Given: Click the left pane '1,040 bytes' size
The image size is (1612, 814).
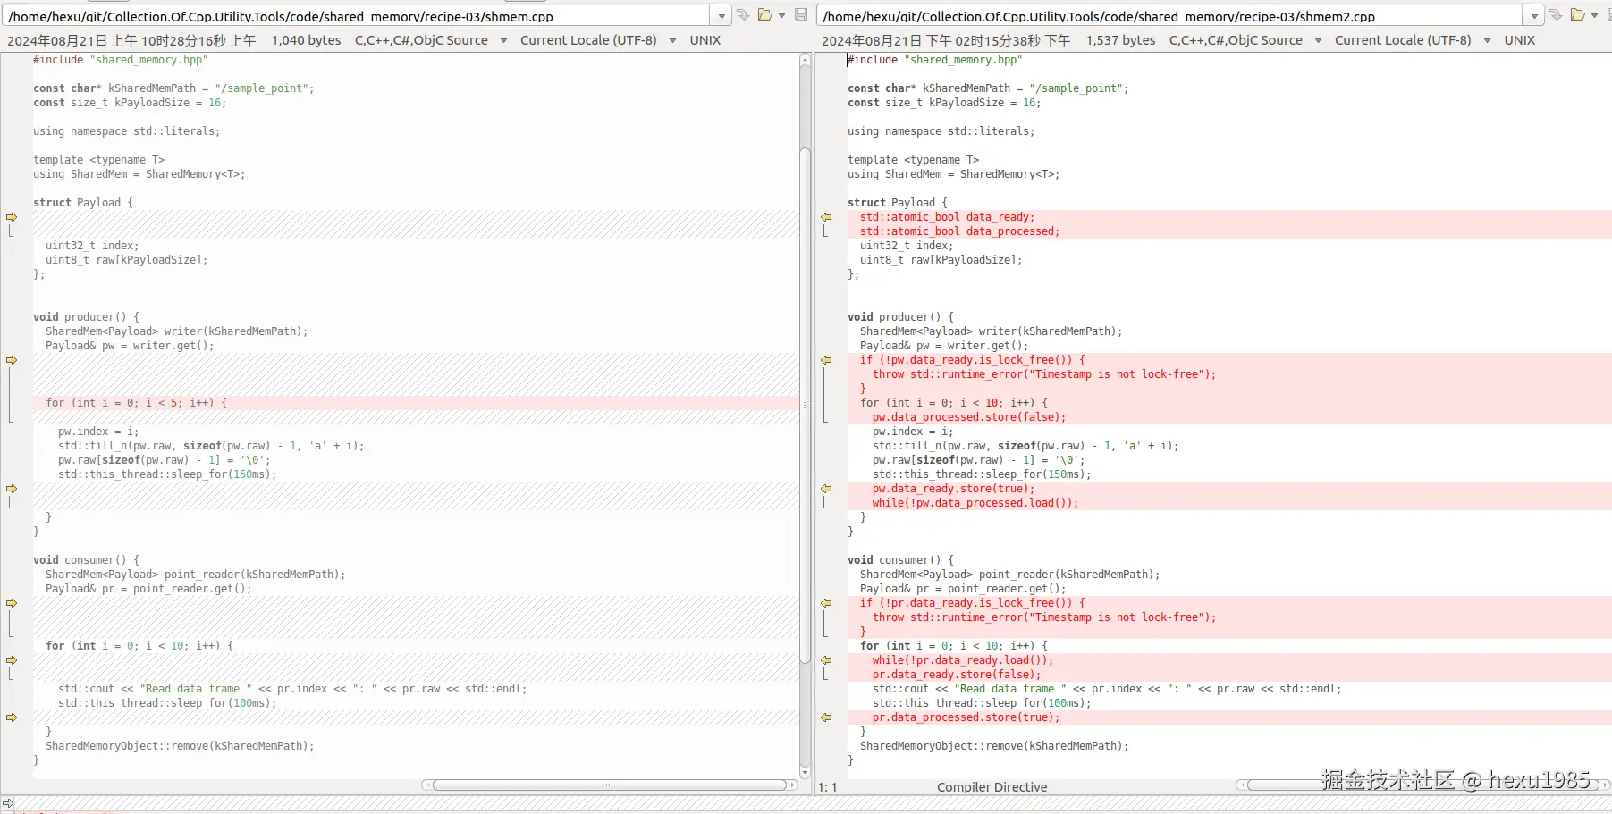Looking at the screenshot, I should (x=306, y=40).
